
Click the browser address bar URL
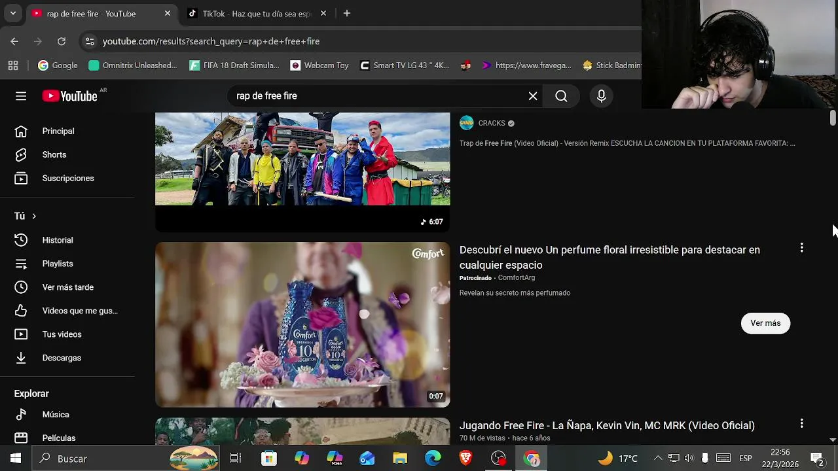(211, 41)
